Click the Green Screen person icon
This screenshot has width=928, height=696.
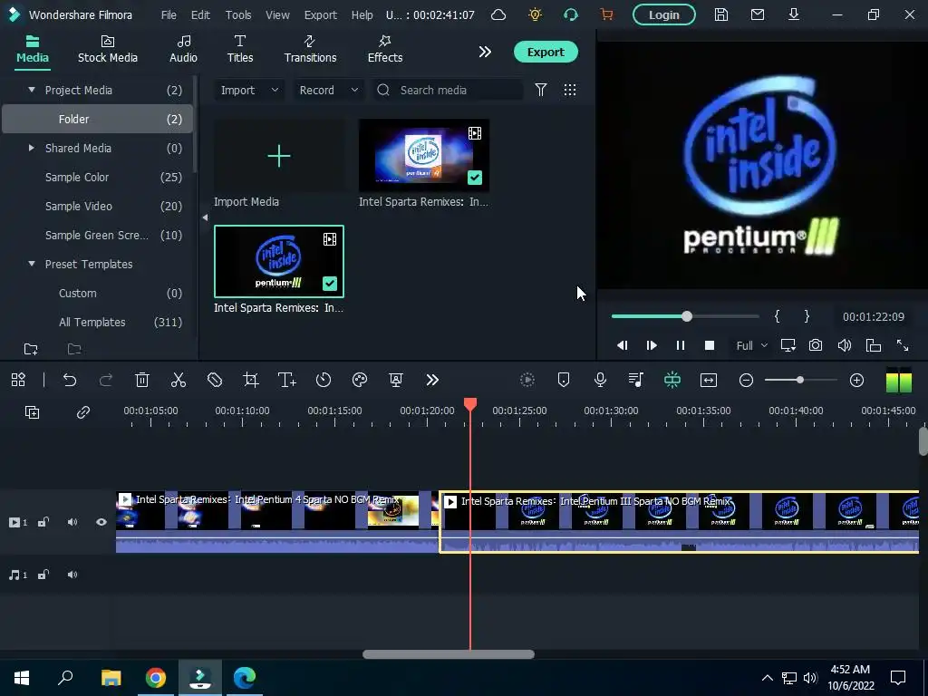396,380
